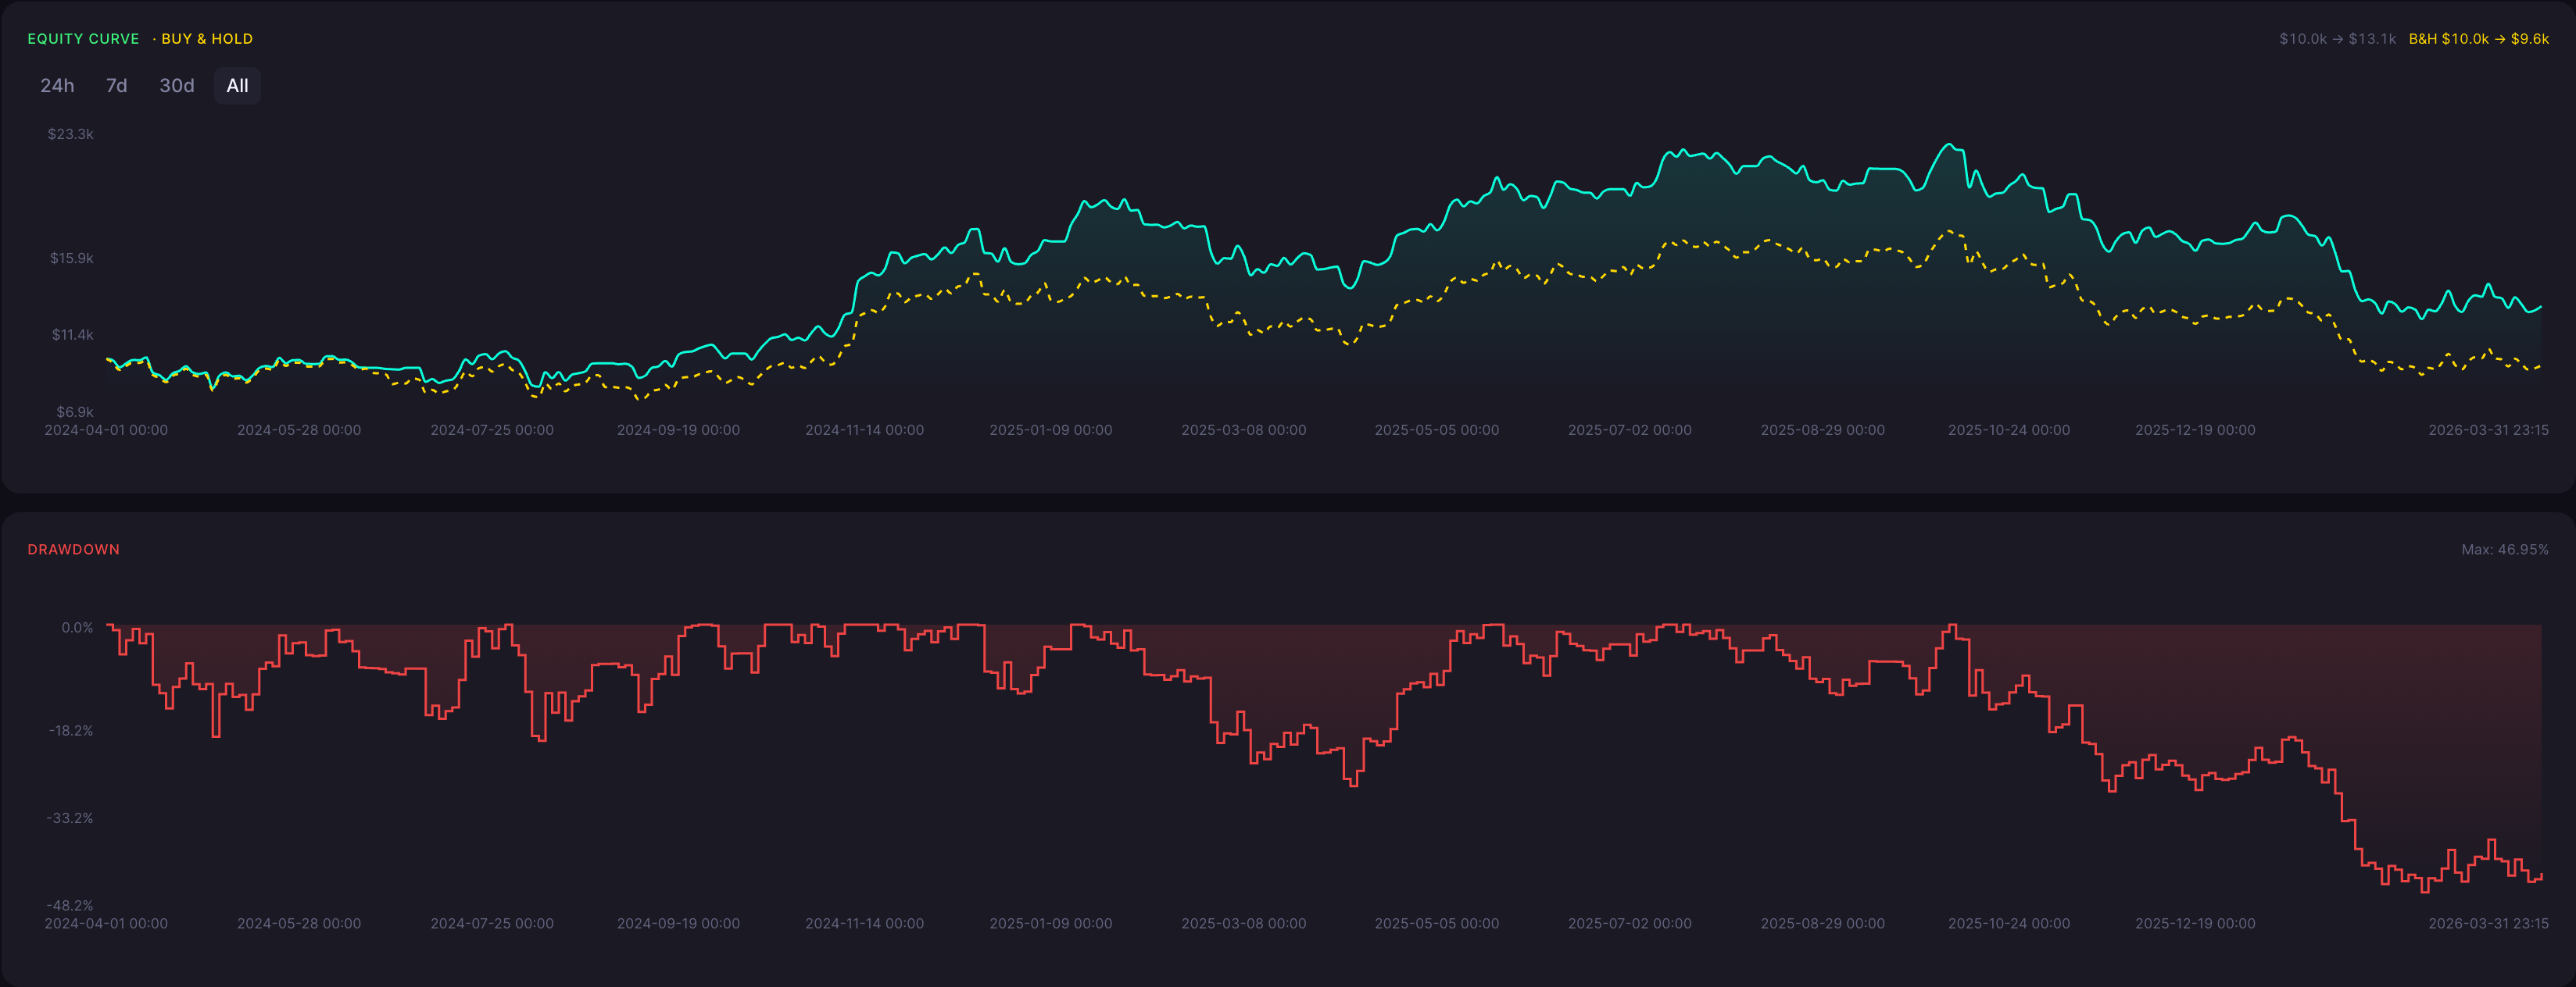Click equity chart date 2024-11-14 00:00

[x=865, y=429]
